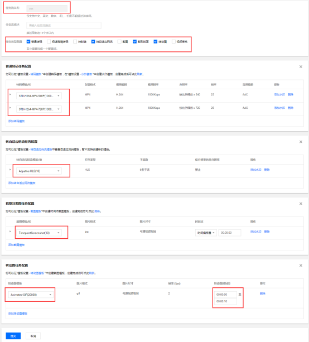Click the 任务流描述 description input field

click(64, 25)
